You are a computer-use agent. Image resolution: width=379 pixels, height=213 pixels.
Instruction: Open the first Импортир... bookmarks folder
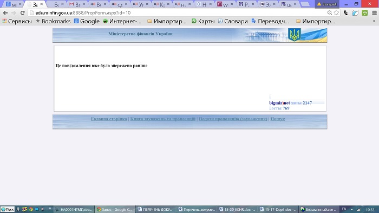tap(167, 21)
